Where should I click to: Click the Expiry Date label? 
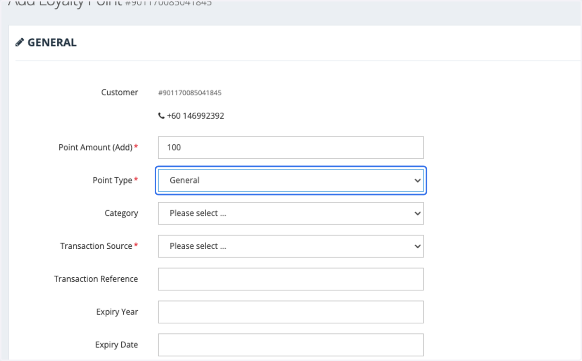[x=116, y=345]
